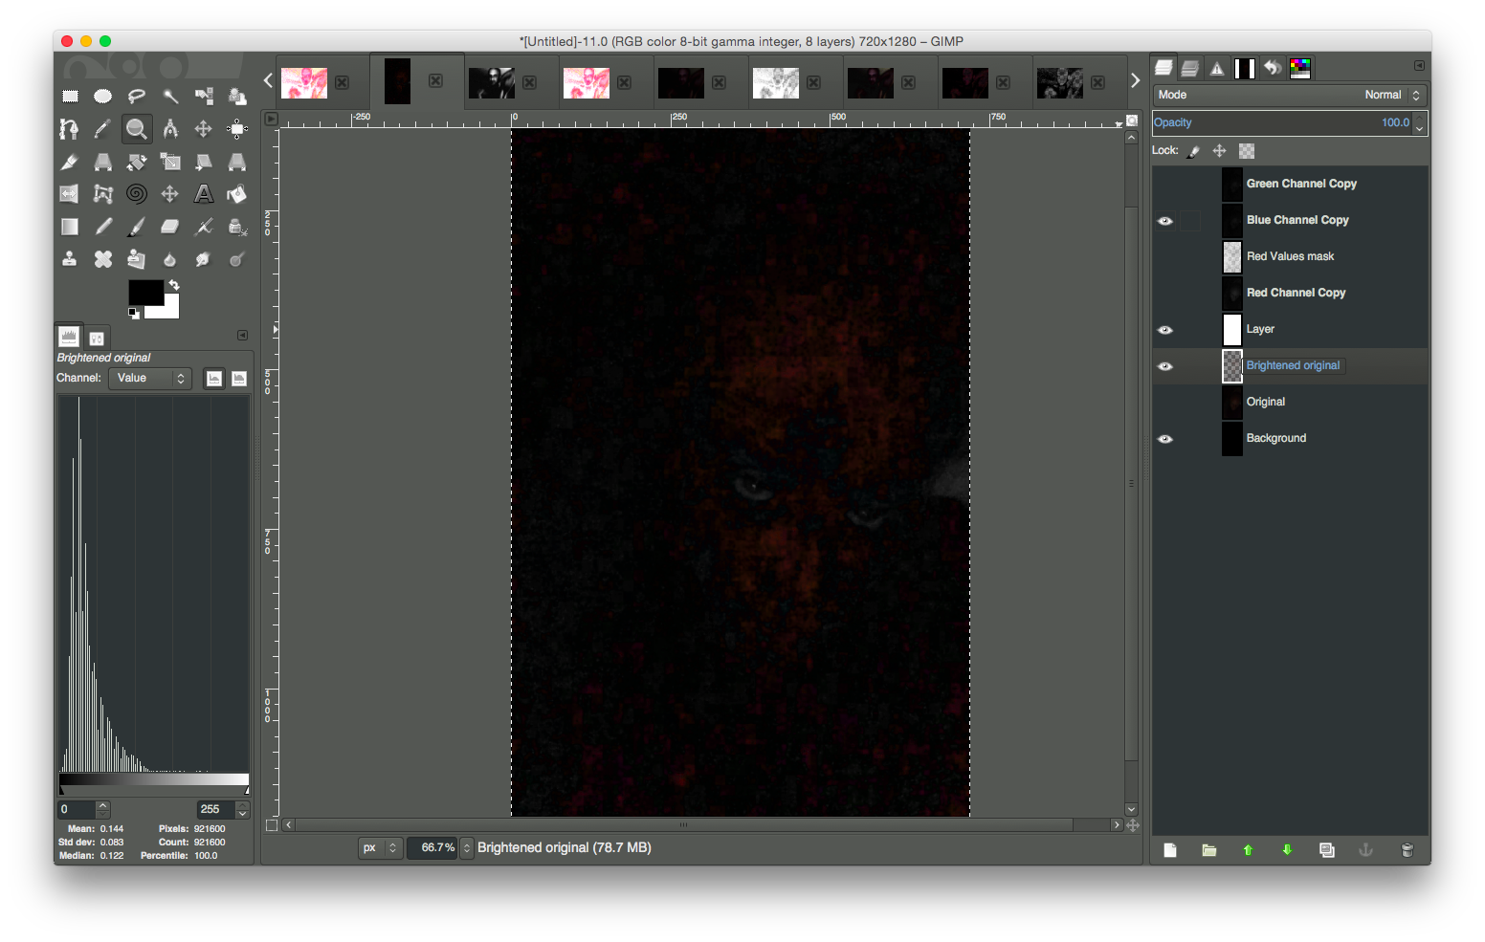
Task: Open the histogram Channel dropdown
Action: [x=150, y=379]
